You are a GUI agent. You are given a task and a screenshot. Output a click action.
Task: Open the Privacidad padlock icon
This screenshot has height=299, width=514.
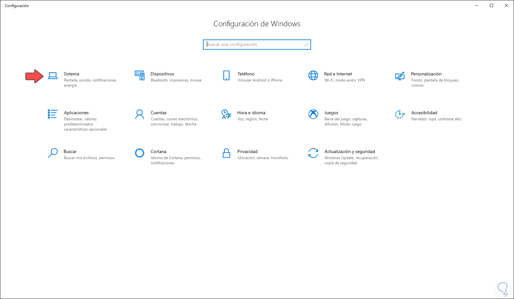tap(226, 153)
